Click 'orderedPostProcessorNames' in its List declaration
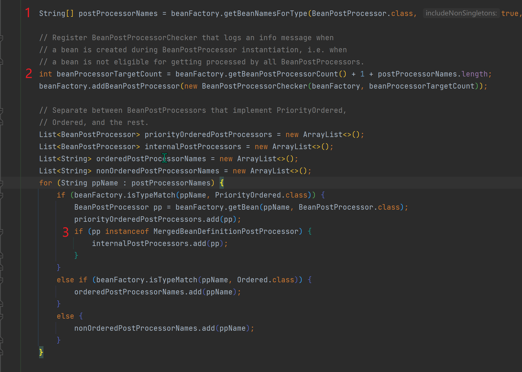Screen dimensions: 522x372 (x=151, y=159)
